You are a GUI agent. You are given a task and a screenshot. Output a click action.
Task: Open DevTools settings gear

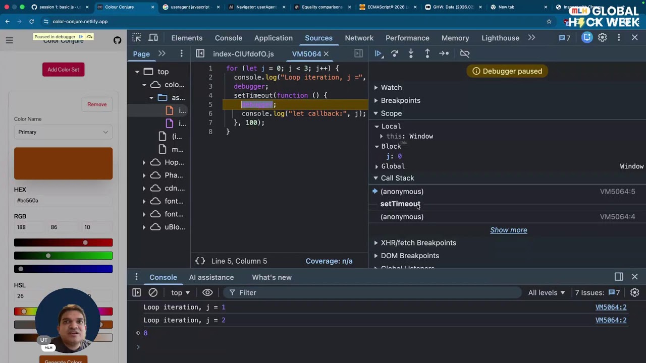point(602,38)
